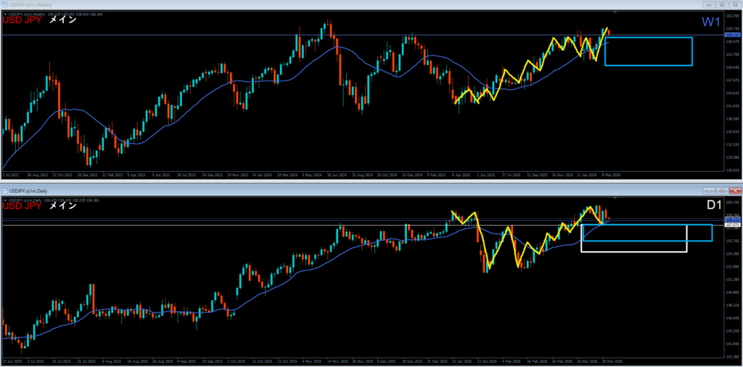The image size is (743, 367).
Task: Click the weekly chart window title bar icon
Action: click(x=5, y=4)
